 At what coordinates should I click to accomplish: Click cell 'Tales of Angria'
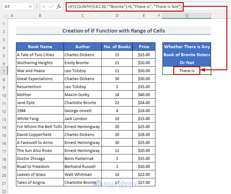(x=40, y=182)
